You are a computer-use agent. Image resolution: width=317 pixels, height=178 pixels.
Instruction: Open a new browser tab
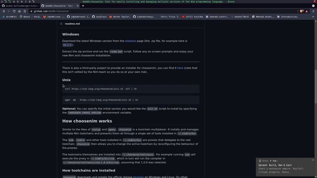pos(83,6)
